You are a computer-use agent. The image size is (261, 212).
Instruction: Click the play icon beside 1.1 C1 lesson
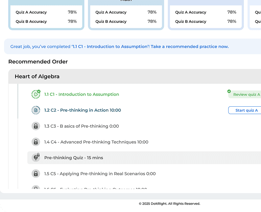coord(35,95)
